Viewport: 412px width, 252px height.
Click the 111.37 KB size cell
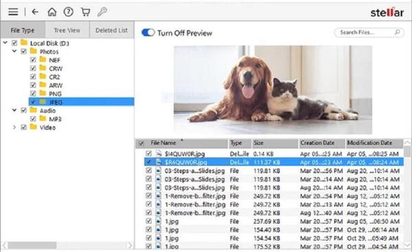click(x=266, y=163)
